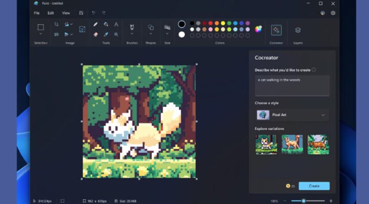369x204 pixels.
Task: Click the Shapes icon
Action: 151,28
